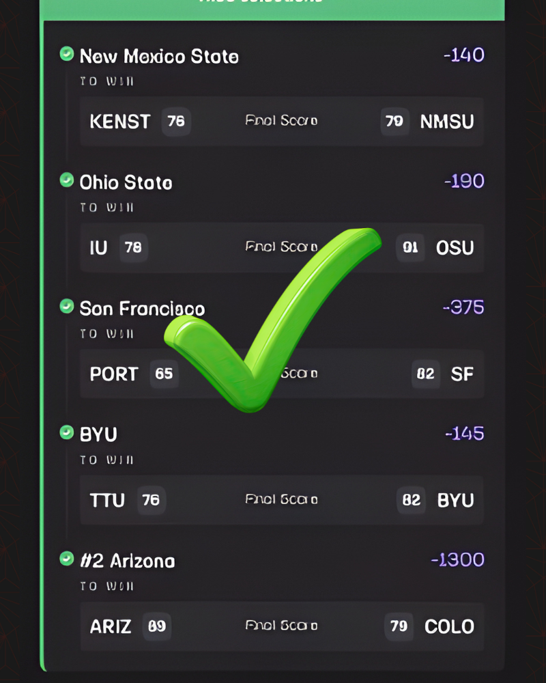Click the PORT score badge showing 65

coord(164,374)
